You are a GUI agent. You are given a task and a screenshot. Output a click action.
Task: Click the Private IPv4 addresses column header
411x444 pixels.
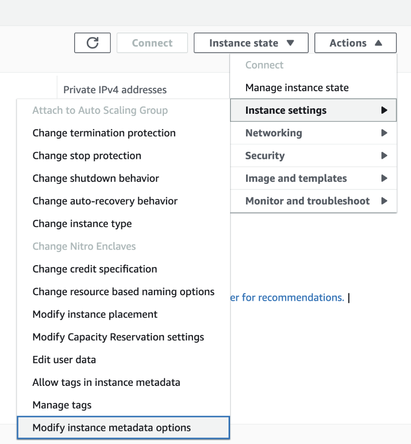[x=115, y=89]
